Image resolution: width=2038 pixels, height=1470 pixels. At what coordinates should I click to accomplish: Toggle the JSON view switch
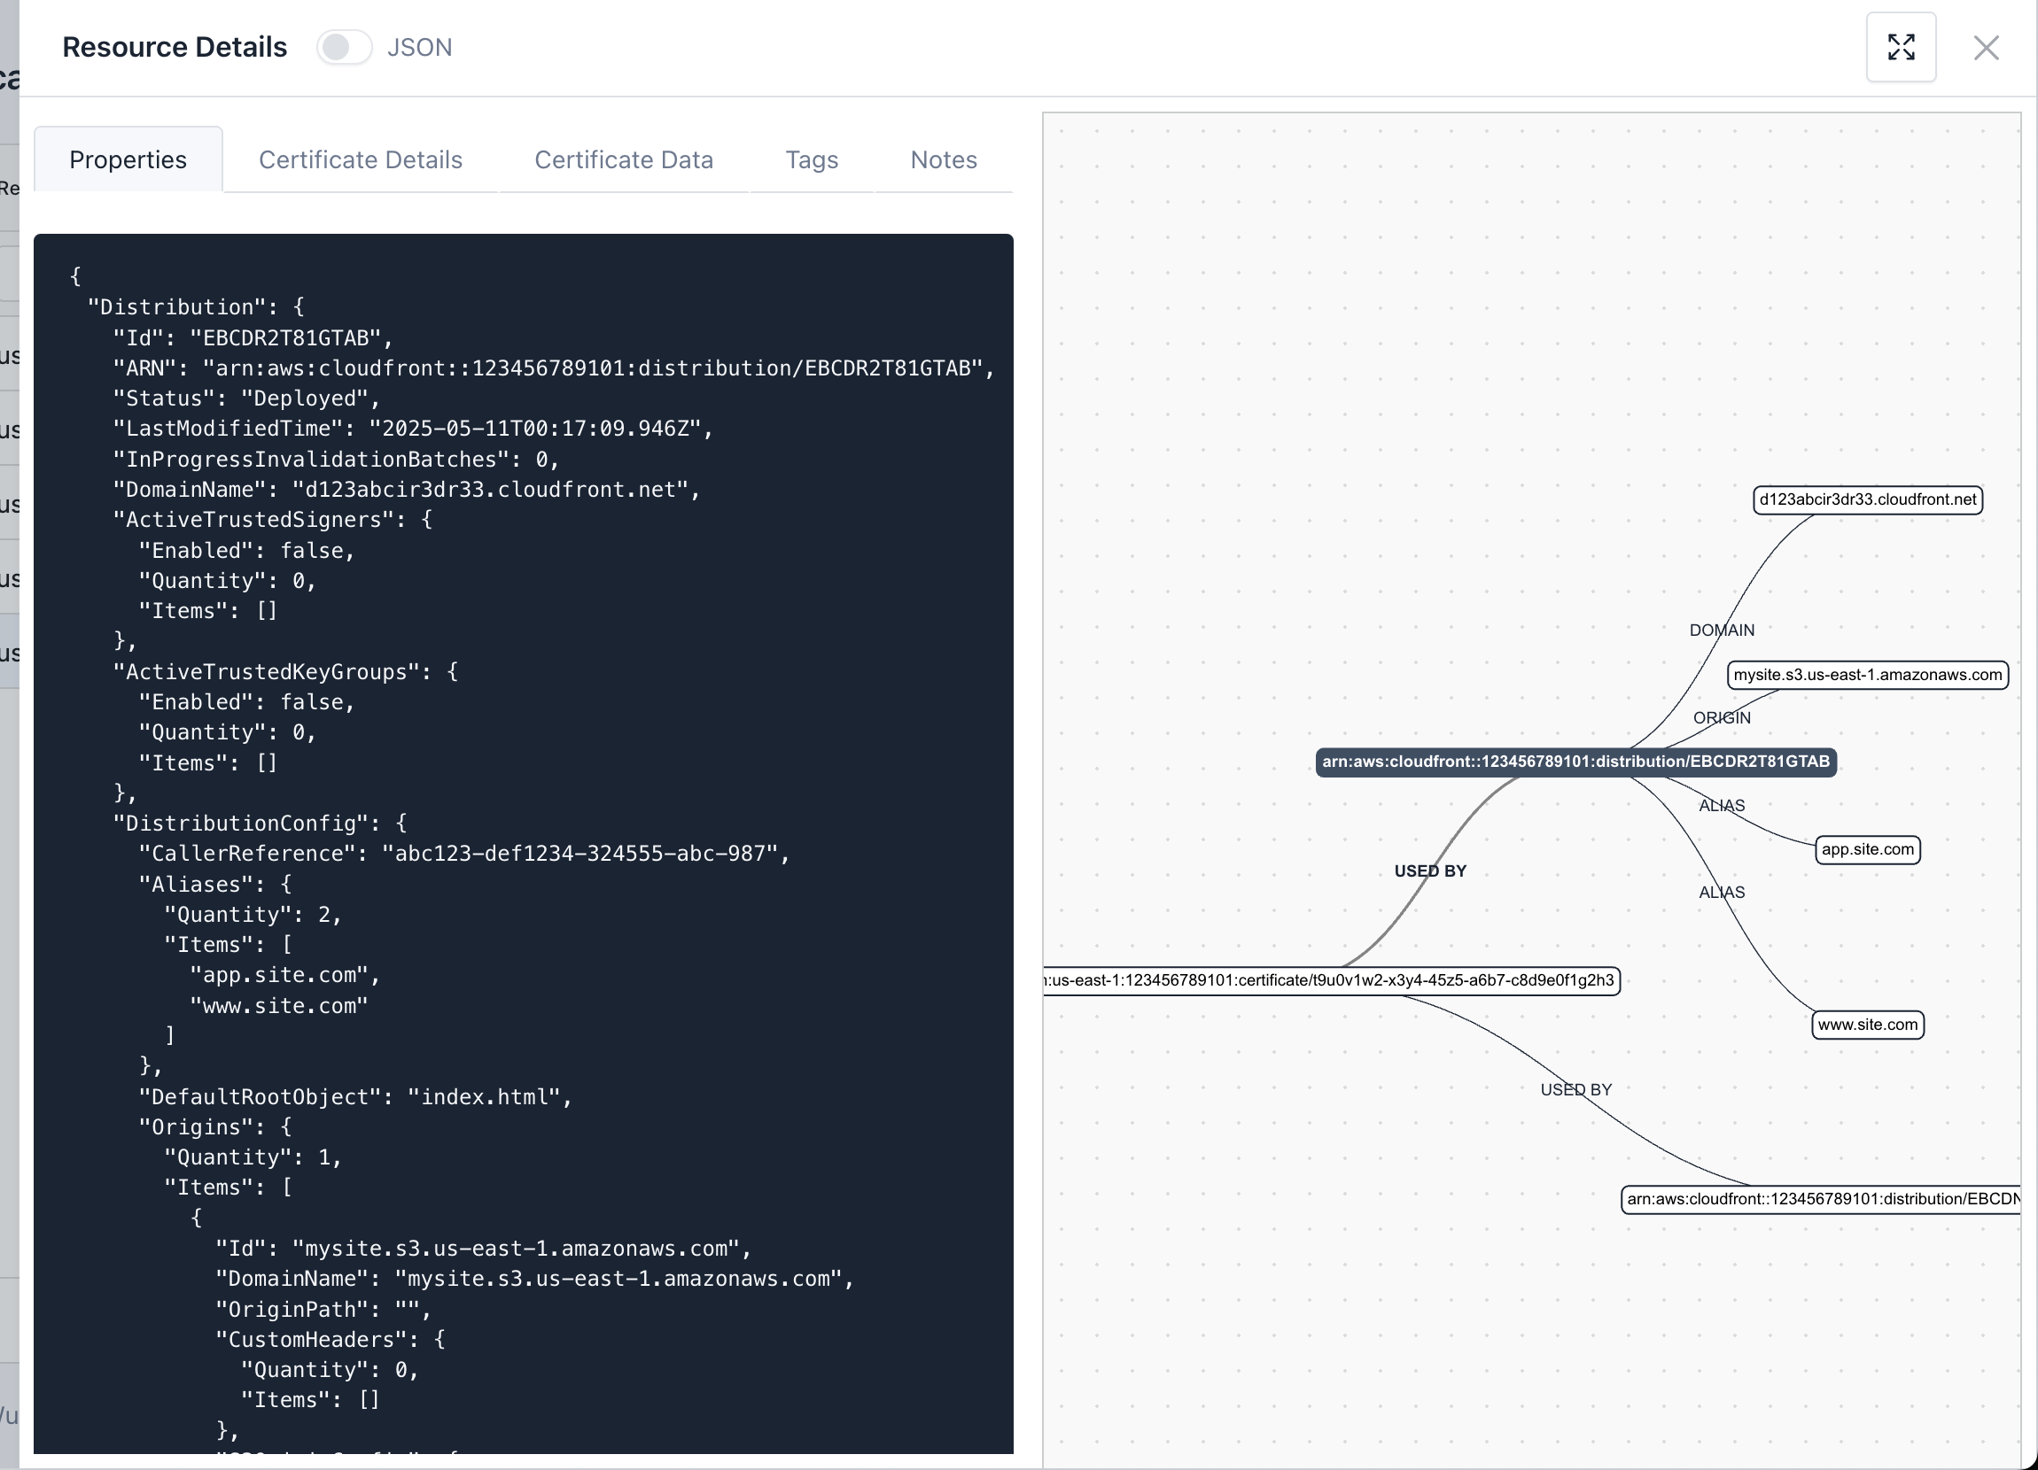[344, 47]
